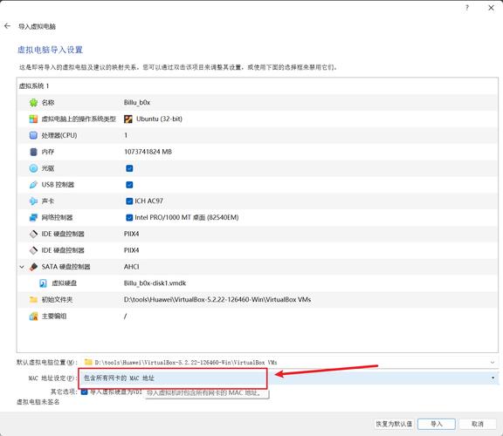Select the 1073741824 MB memory value
Screen dimensions: 503x436
[x=148, y=152]
